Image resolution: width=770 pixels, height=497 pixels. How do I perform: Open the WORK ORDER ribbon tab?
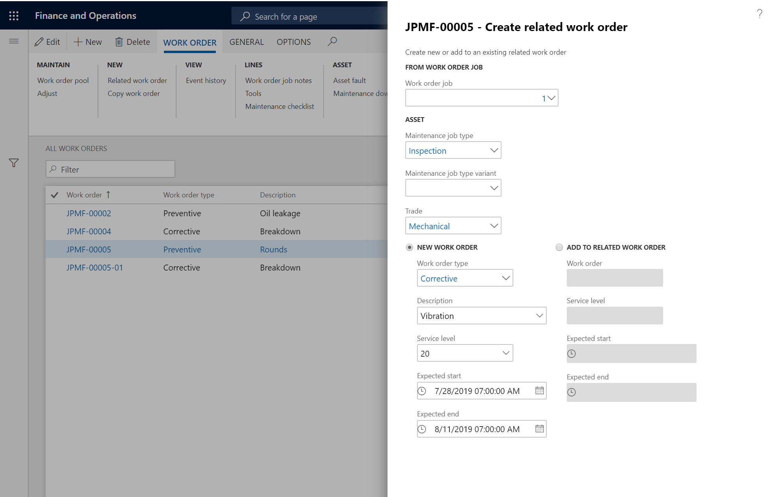point(190,42)
